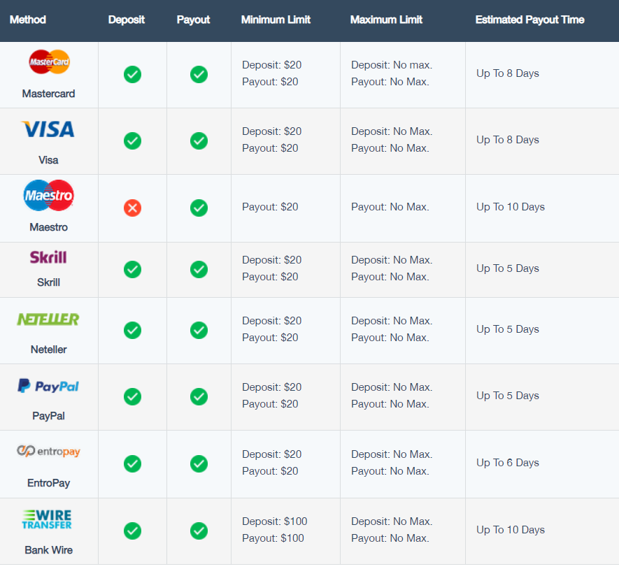Click the Method column header
Image resolution: width=619 pixels, height=569 pixels.
click(x=28, y=20)
